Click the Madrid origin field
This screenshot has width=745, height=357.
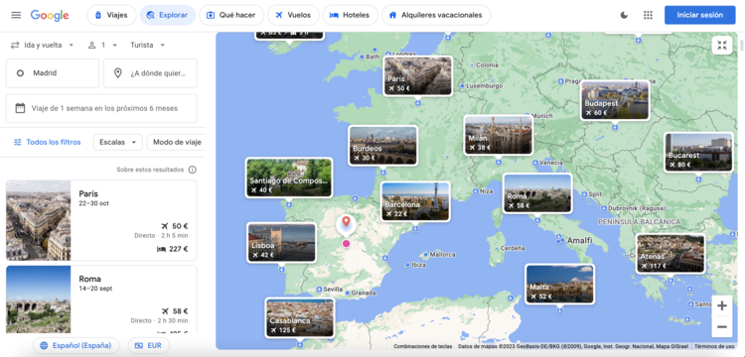pos(53,73)
